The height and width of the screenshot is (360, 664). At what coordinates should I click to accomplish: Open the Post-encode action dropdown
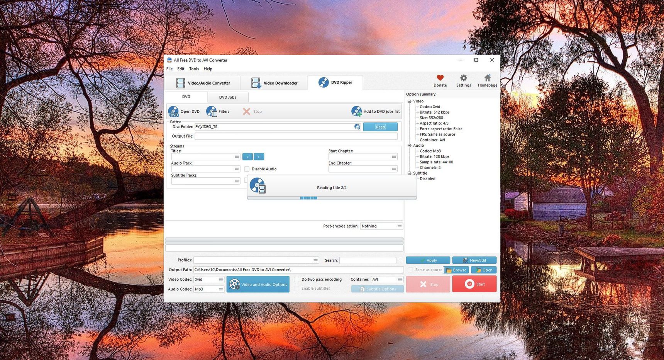381,226
